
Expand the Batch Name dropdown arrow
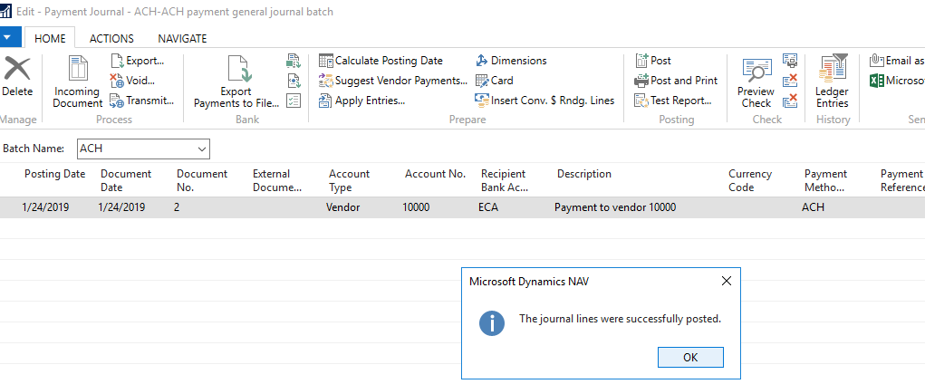click(202, 149)
